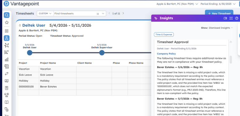Image resolution: width=240 pixels, height=116 pixels.
Task: Select the highlighted person icon in the sidebar
Action: point(7,38)
